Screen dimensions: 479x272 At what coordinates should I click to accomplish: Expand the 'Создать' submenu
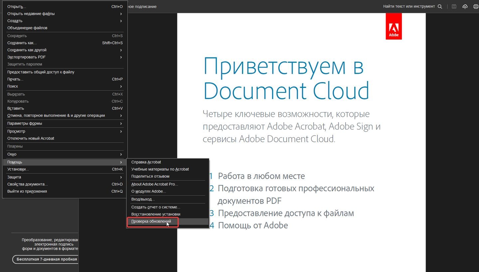65,21
